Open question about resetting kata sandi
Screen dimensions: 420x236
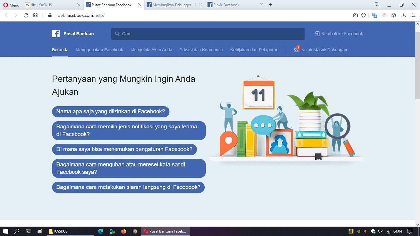(x=129, y=168)
